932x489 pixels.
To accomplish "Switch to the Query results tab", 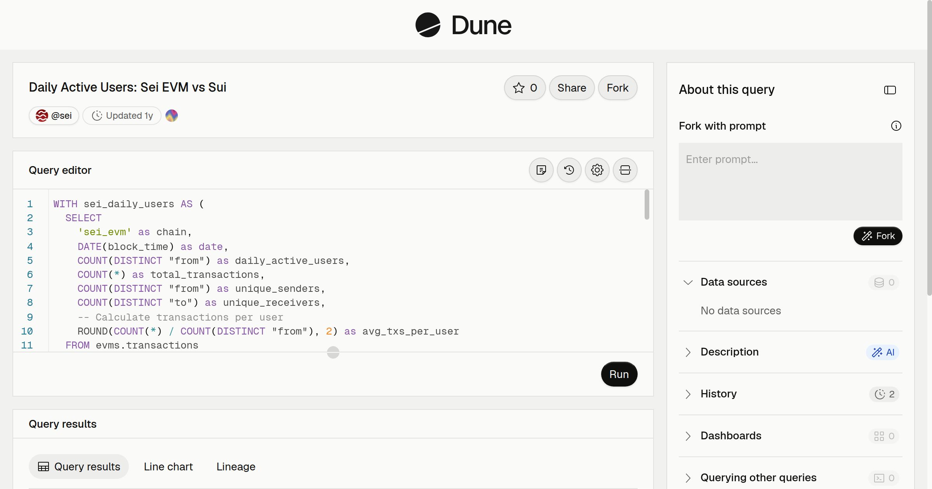I will click(79, 466).
